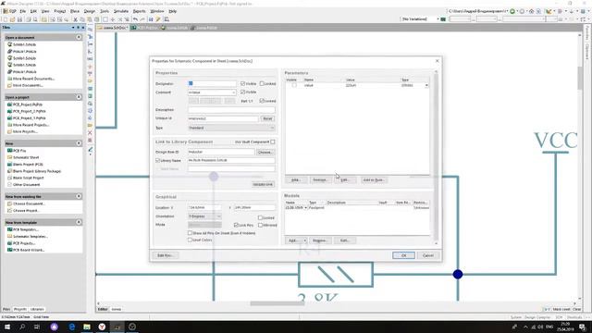Click the Open file toolbar icon

tap(12, 19)
